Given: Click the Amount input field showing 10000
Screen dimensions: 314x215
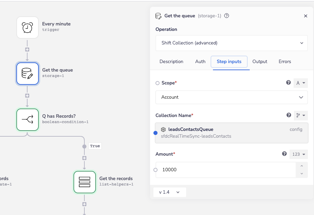Looking at the screenshot, I should (x=225, y=170).
